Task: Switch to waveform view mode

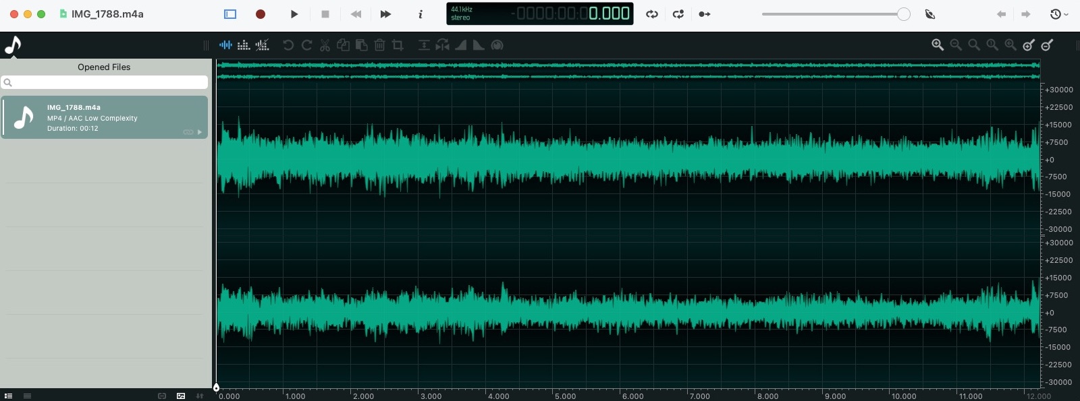Action: tap(225, 45)
